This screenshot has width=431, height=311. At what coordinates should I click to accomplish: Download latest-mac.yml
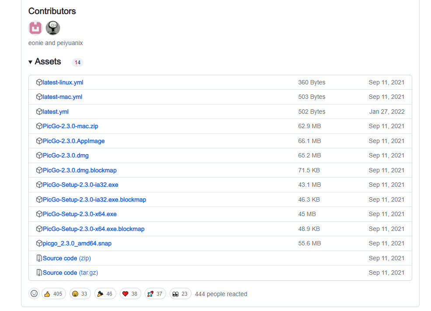click(63, 97)
